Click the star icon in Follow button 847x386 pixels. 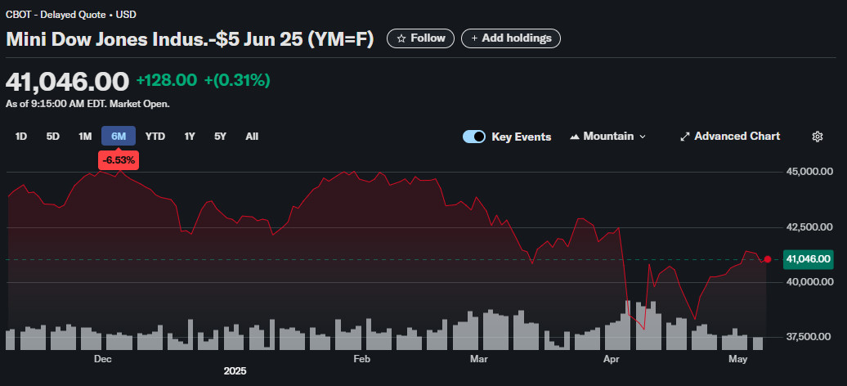tap(401, 38)
